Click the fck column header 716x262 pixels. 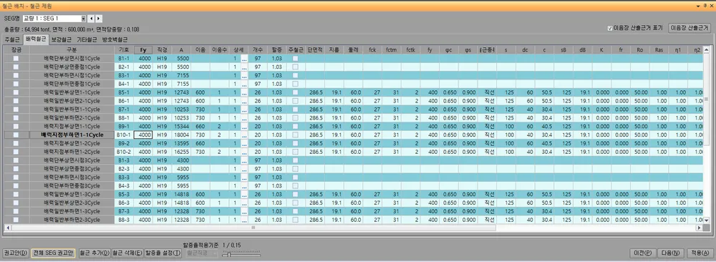(x=372, y=50)
